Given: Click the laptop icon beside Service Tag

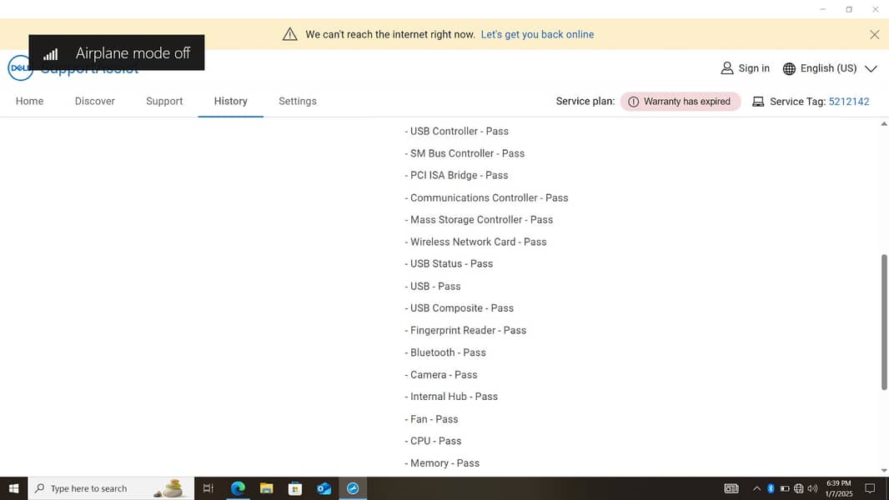Looking at the screenshot, I should (x=758, y=102).
